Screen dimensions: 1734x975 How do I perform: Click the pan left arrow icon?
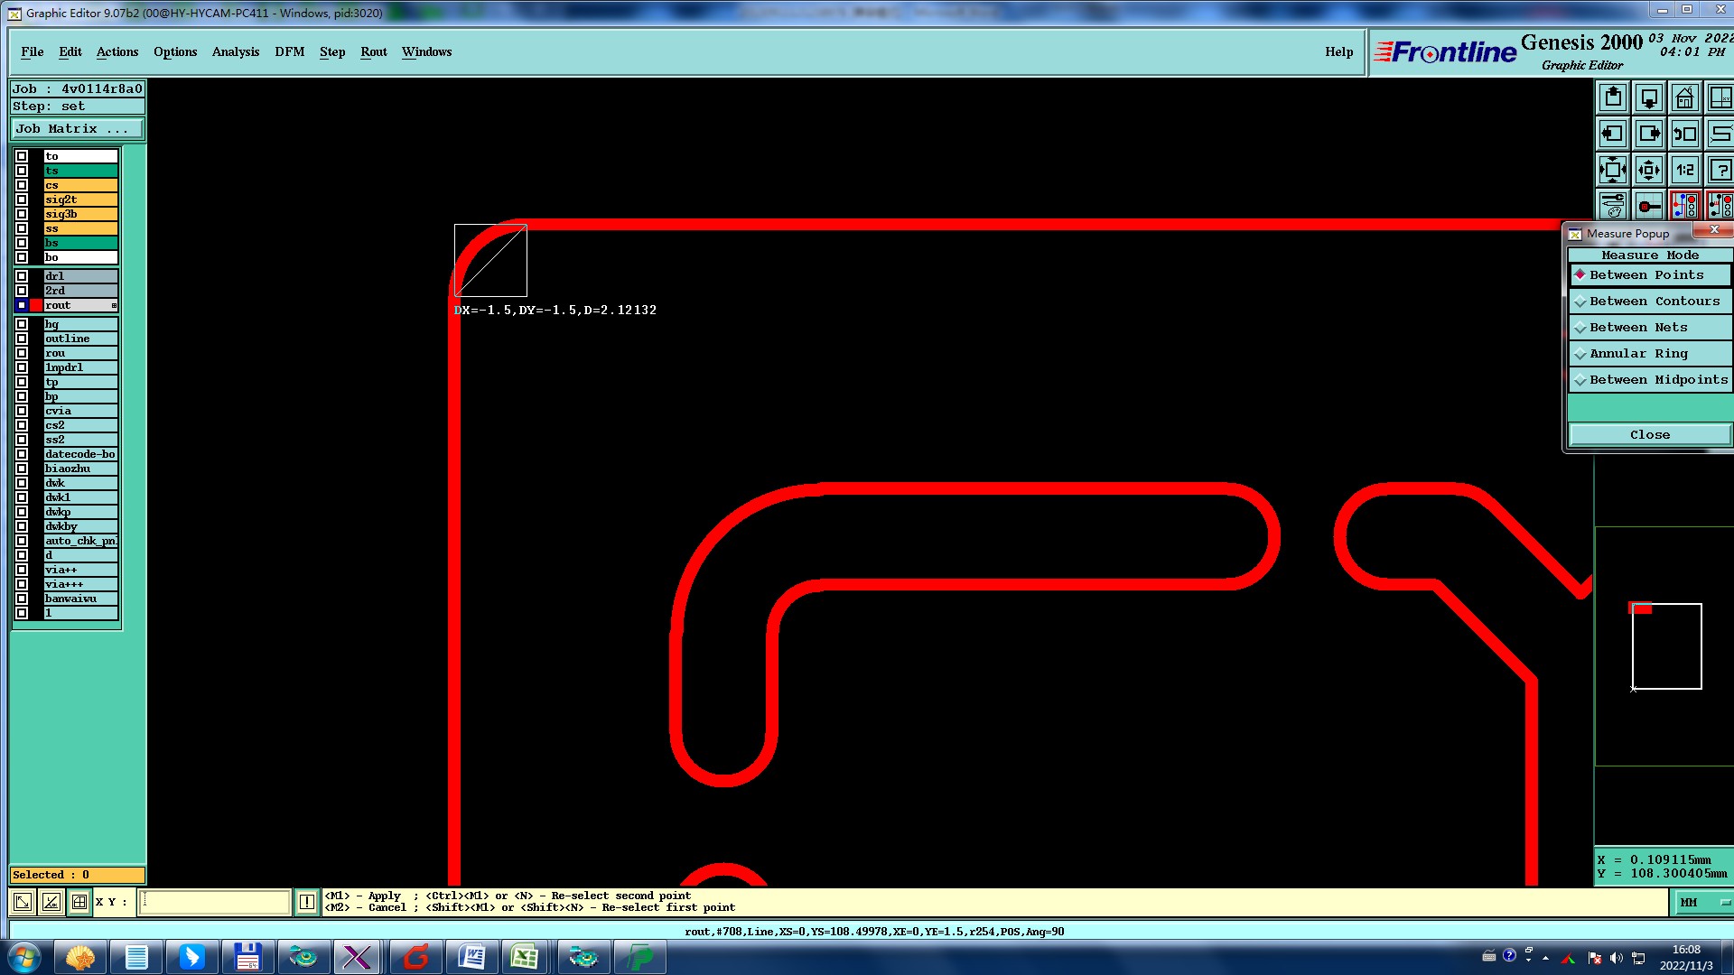1612,134
